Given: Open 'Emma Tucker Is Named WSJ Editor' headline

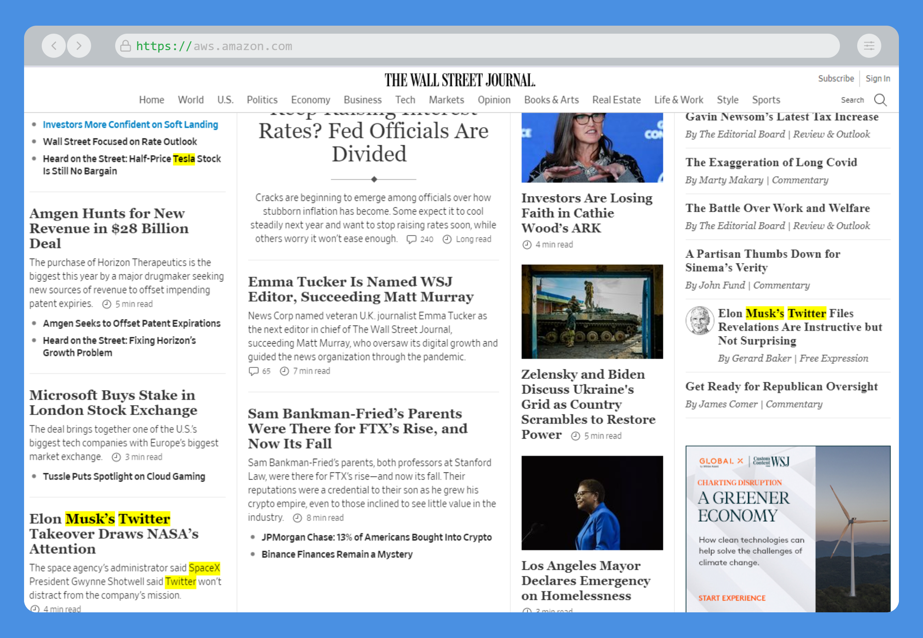Looking at the screenshot, I should [361, 289].
